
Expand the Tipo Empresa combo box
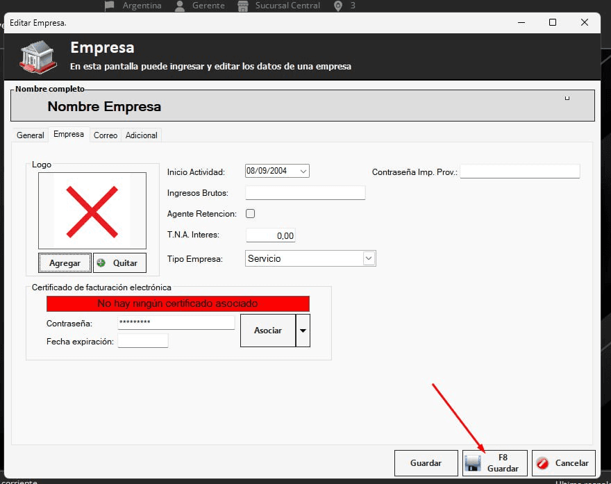tap(369, 258)
